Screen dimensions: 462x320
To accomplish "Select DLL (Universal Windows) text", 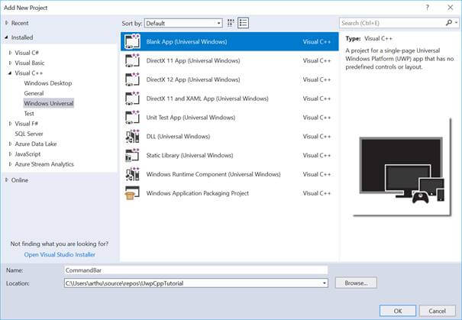I will click(178, 137).
